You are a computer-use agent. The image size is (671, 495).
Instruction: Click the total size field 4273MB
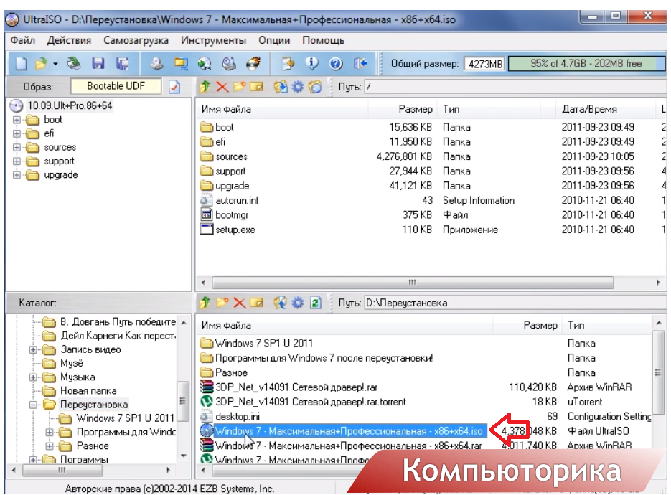[485, 64]
